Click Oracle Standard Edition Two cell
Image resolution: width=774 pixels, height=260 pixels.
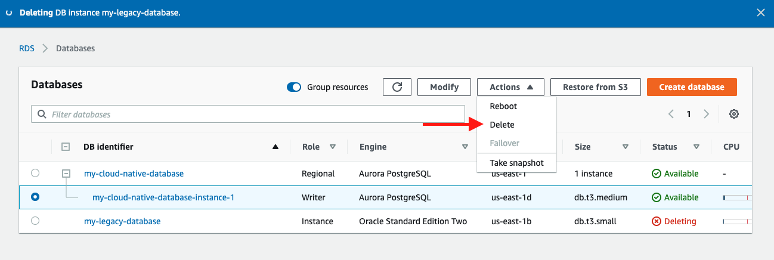(413, 221)
